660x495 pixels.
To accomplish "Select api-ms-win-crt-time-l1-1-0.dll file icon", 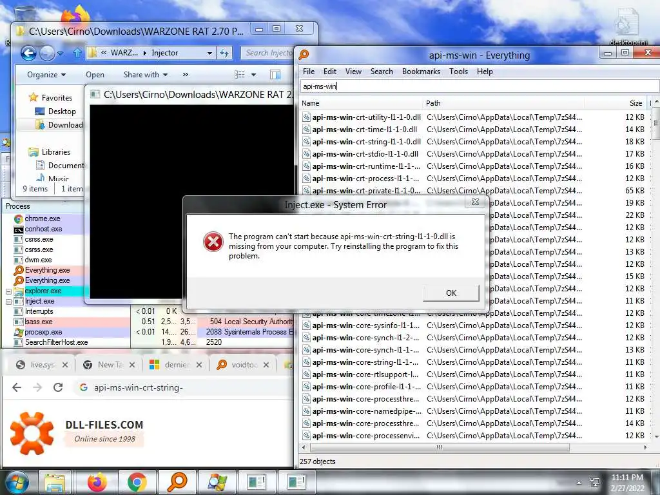I will (x=306, y=130).
